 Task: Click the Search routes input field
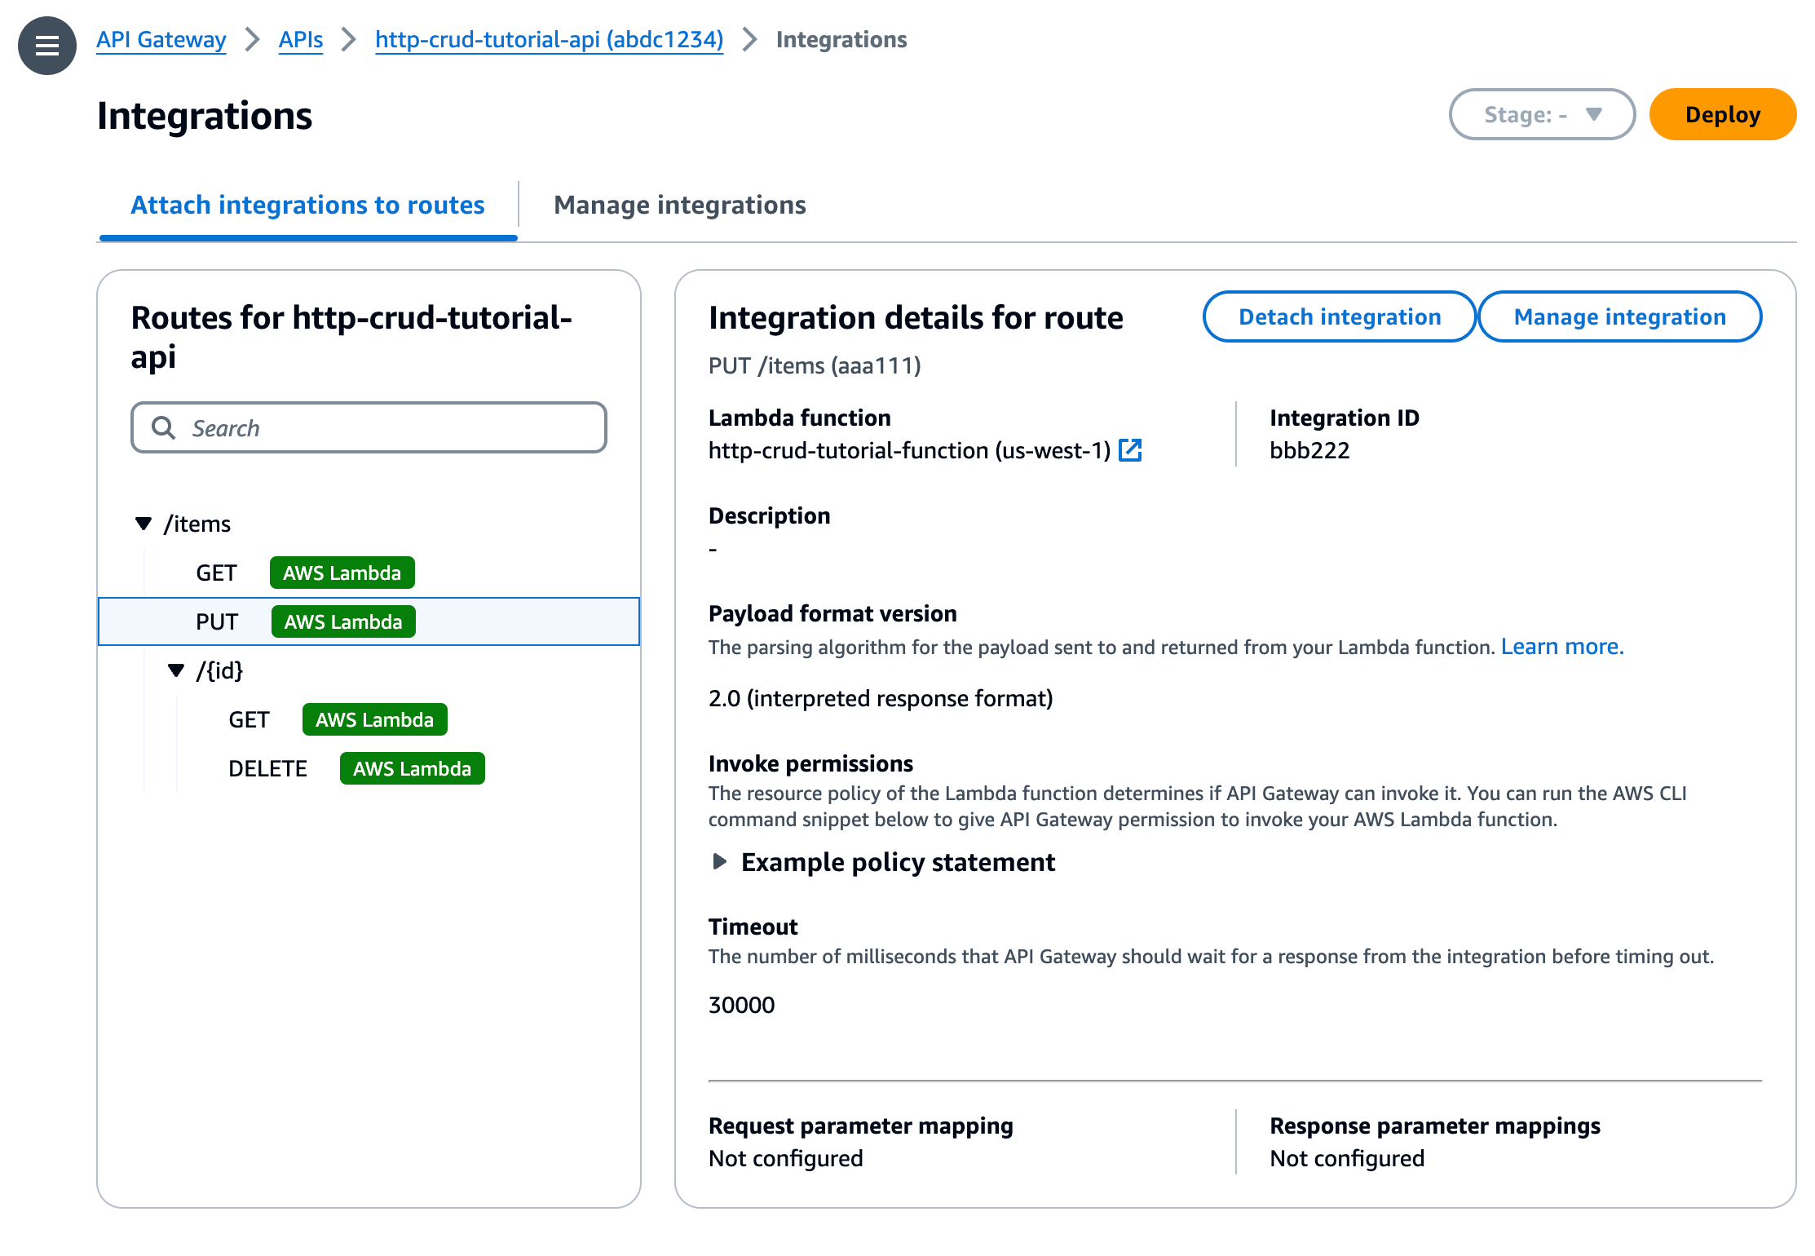[367, 428]
